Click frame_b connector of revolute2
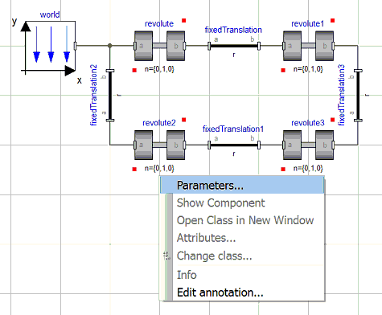The height and width of the screenshot is (315, 382). point(184,145)
